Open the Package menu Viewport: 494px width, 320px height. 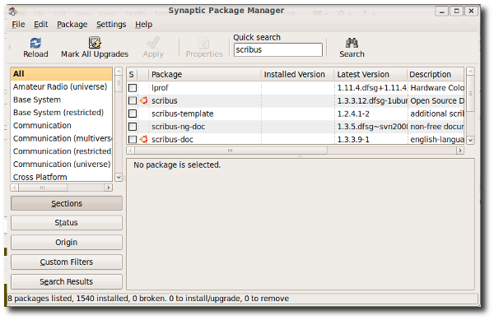72,24
